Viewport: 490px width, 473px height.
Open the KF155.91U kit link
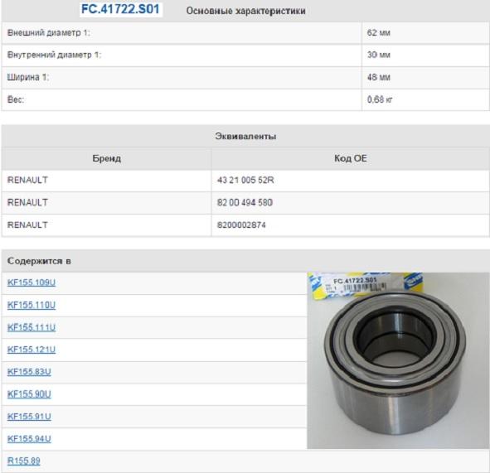29,417
